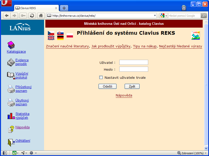Open the Statistika výpůjček sidebar link

click(22, 116)
